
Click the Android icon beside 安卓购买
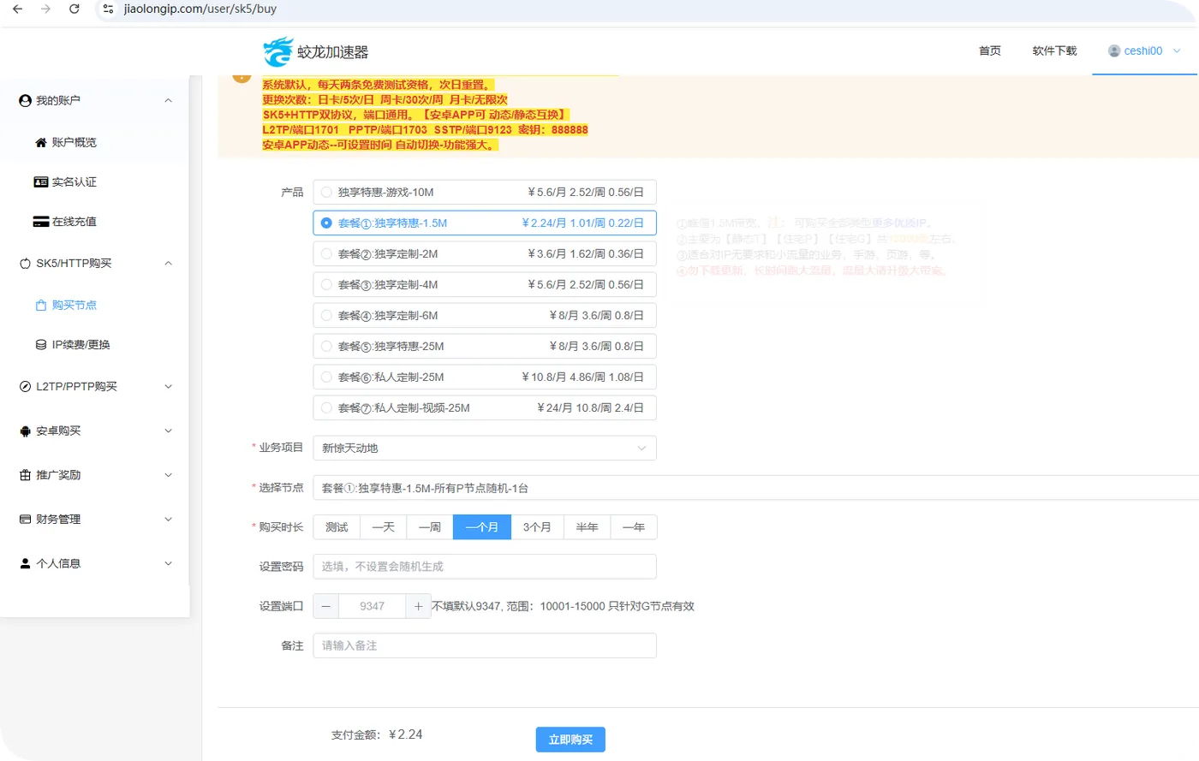pyautogui.click(x=25, y=431)
